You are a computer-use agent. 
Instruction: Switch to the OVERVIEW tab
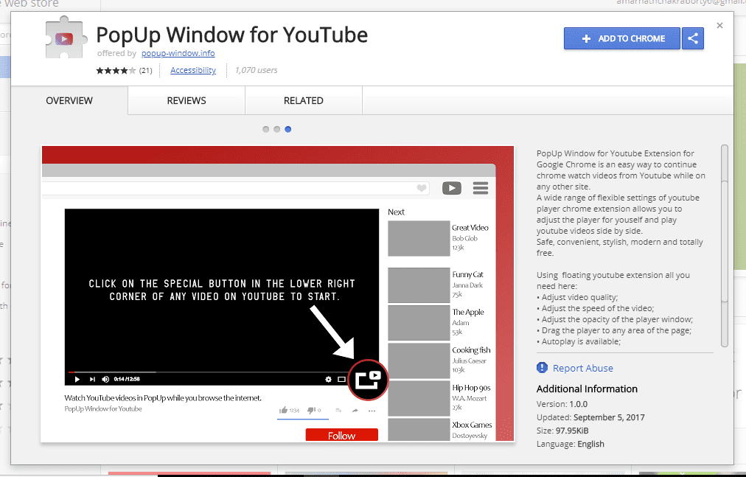[69, 100]
